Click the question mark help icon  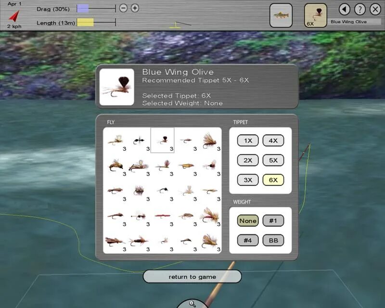(x=360, y=10)
